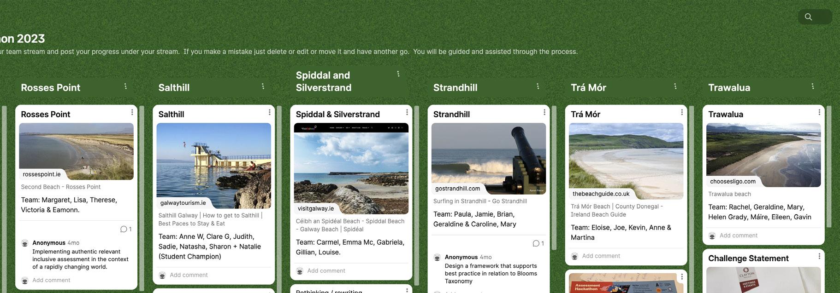This screenshot has width=840, height=293.
Task: Open the Strandhill cannon and wave image
Action: pos(489,158)
